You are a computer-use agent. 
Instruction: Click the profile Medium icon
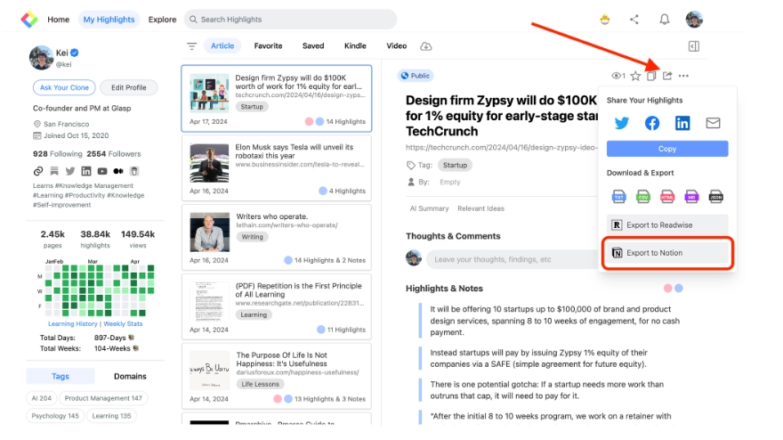[117, 171]
